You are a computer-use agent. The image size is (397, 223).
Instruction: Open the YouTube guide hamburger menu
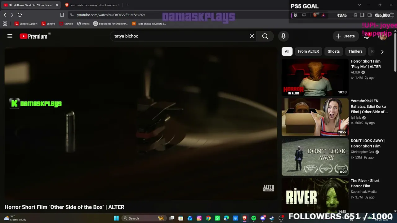[10, 36]
